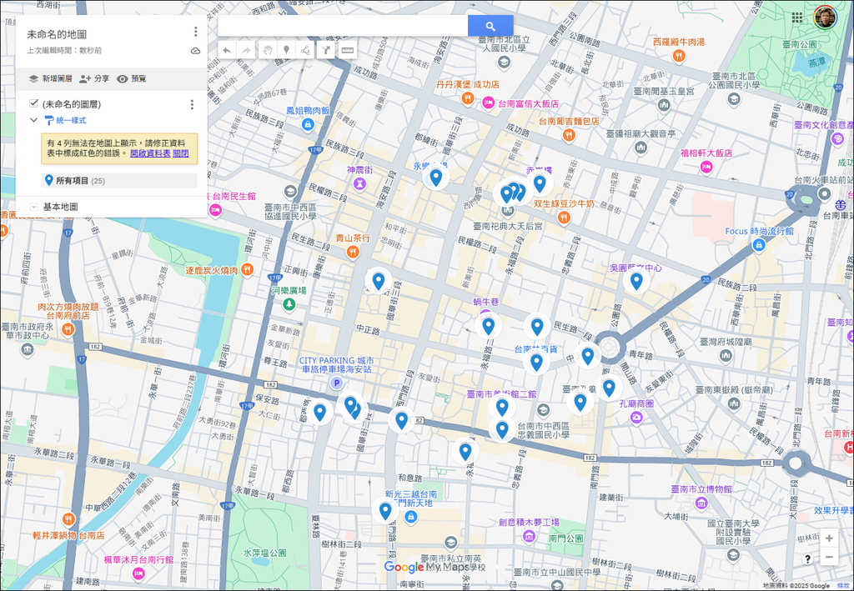The height and width of the screenshot is (591, 854).
Task: Click the 楓華沐月台南行館 hotel icon
Action: point(138,573)
